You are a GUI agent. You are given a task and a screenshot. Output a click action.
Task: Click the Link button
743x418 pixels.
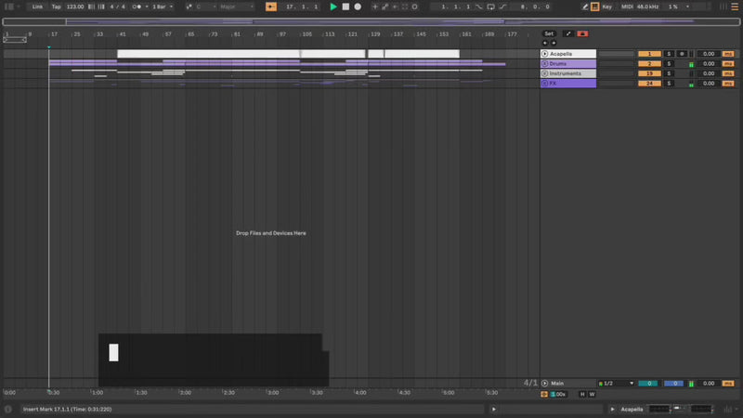[37, 7]
